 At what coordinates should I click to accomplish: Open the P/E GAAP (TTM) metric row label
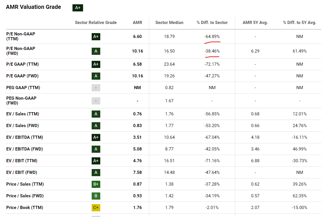(x=22, y=64)
